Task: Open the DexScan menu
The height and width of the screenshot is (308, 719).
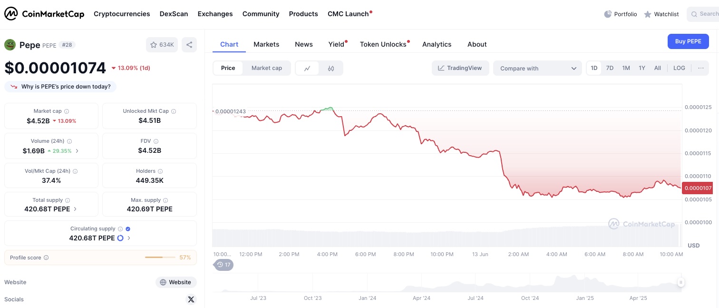Action: coord(174,14)
